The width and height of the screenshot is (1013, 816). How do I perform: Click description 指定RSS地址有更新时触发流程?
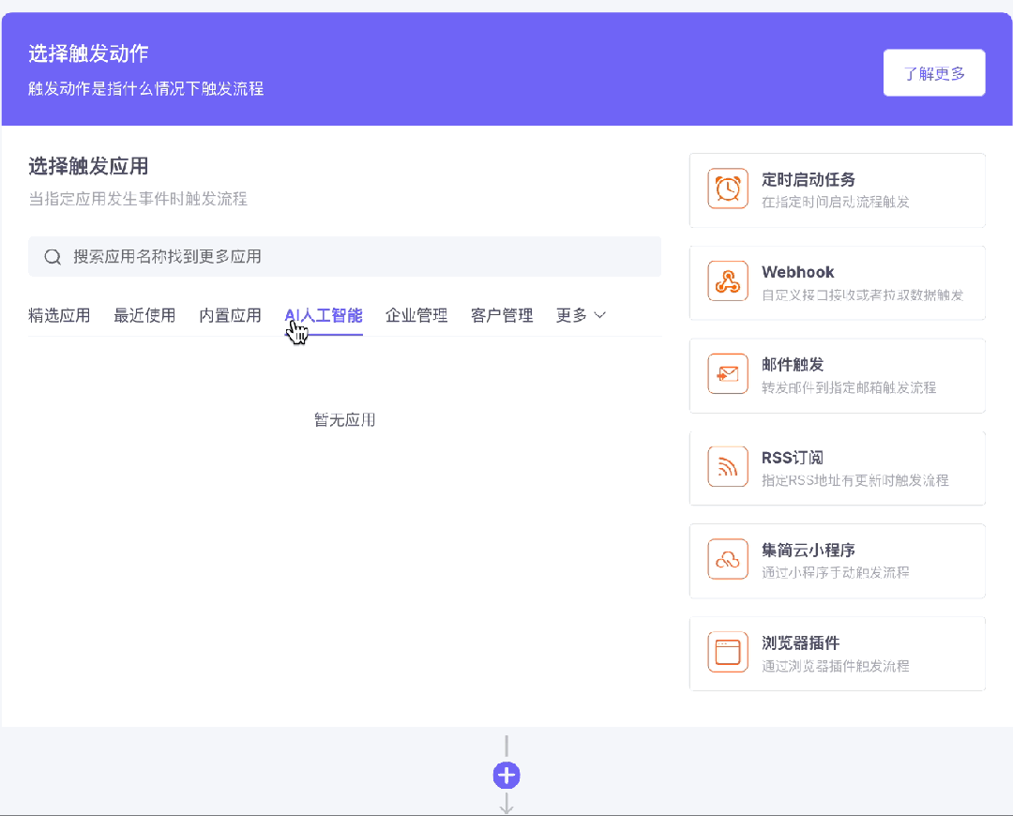click(855, 480)
